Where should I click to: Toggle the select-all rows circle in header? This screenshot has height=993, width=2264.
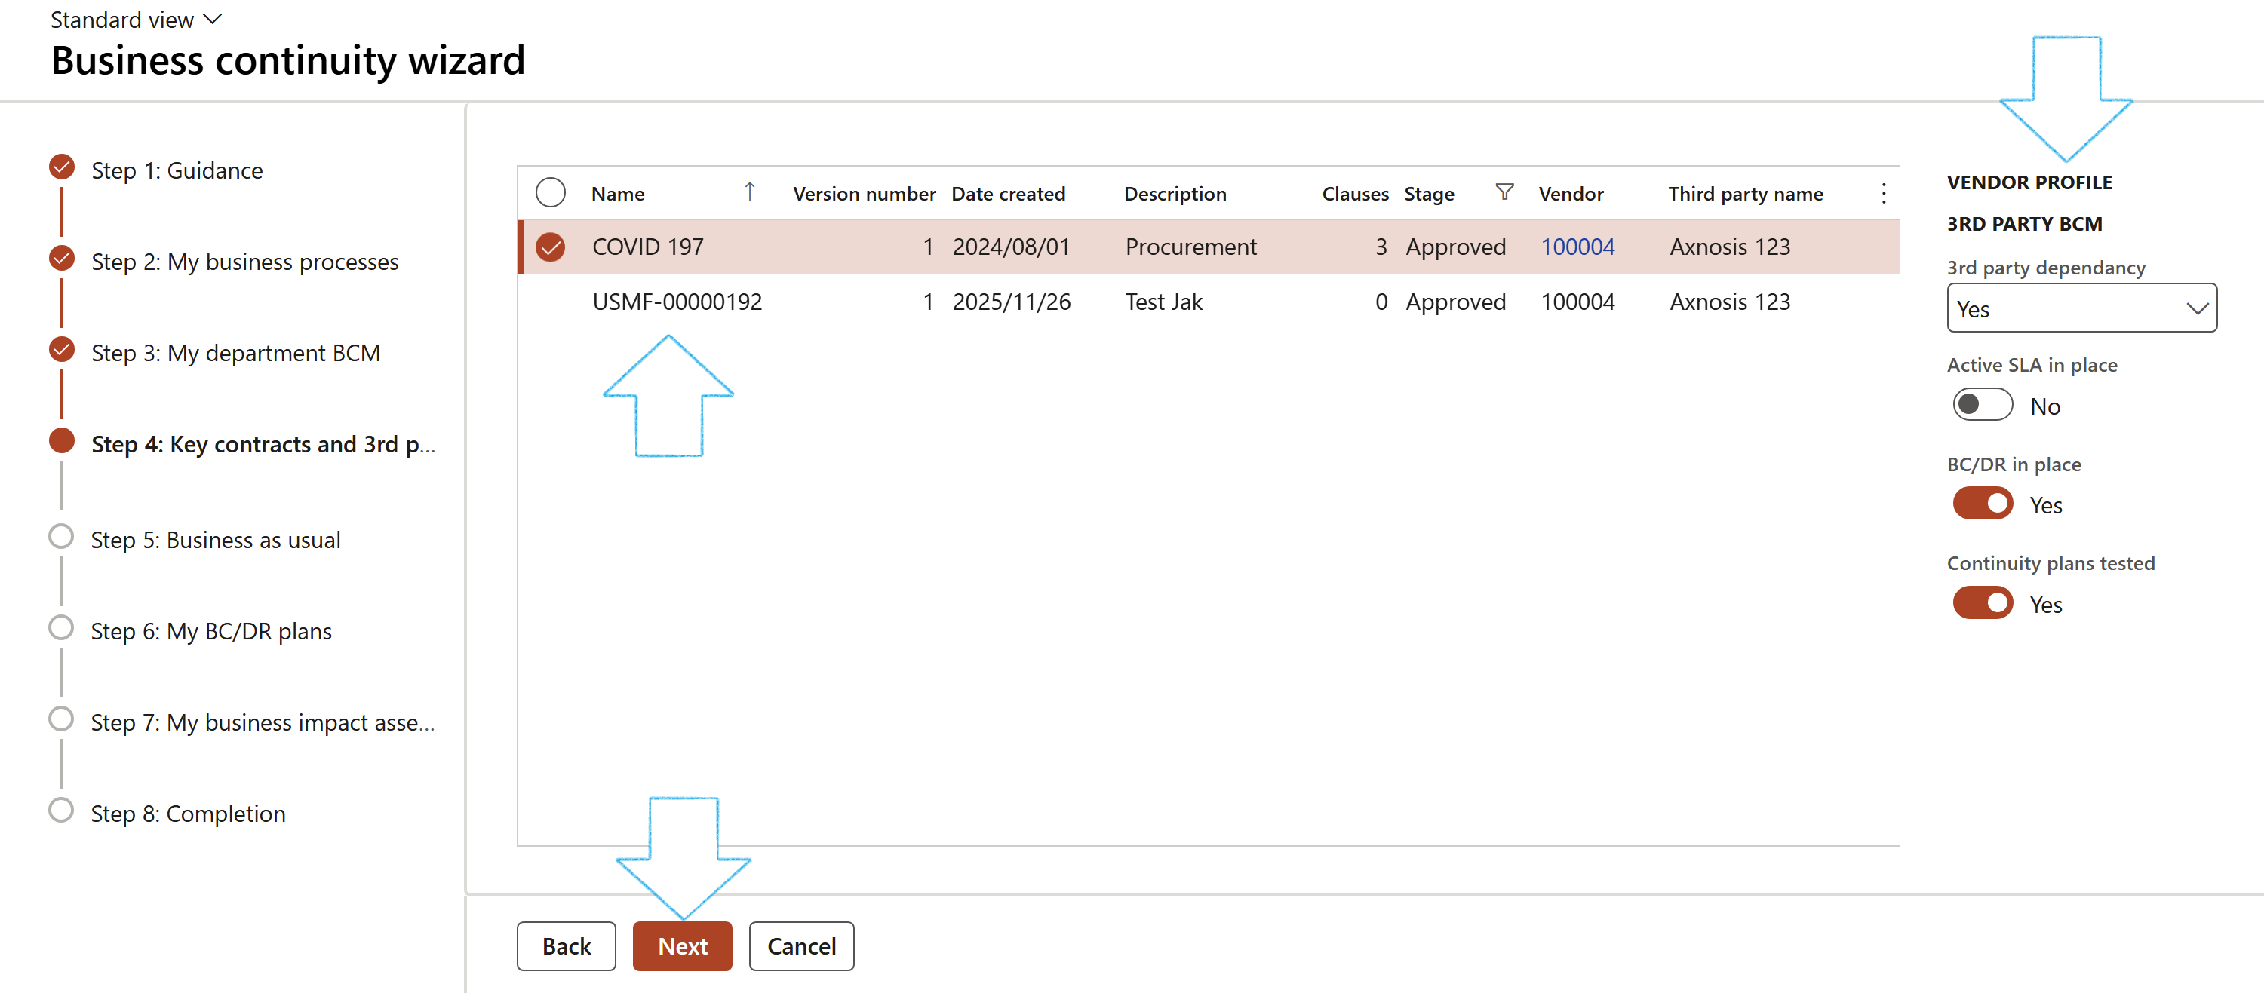tap(550, 192)
